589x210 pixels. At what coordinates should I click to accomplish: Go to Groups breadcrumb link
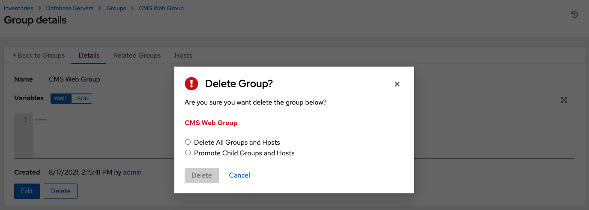116,8
